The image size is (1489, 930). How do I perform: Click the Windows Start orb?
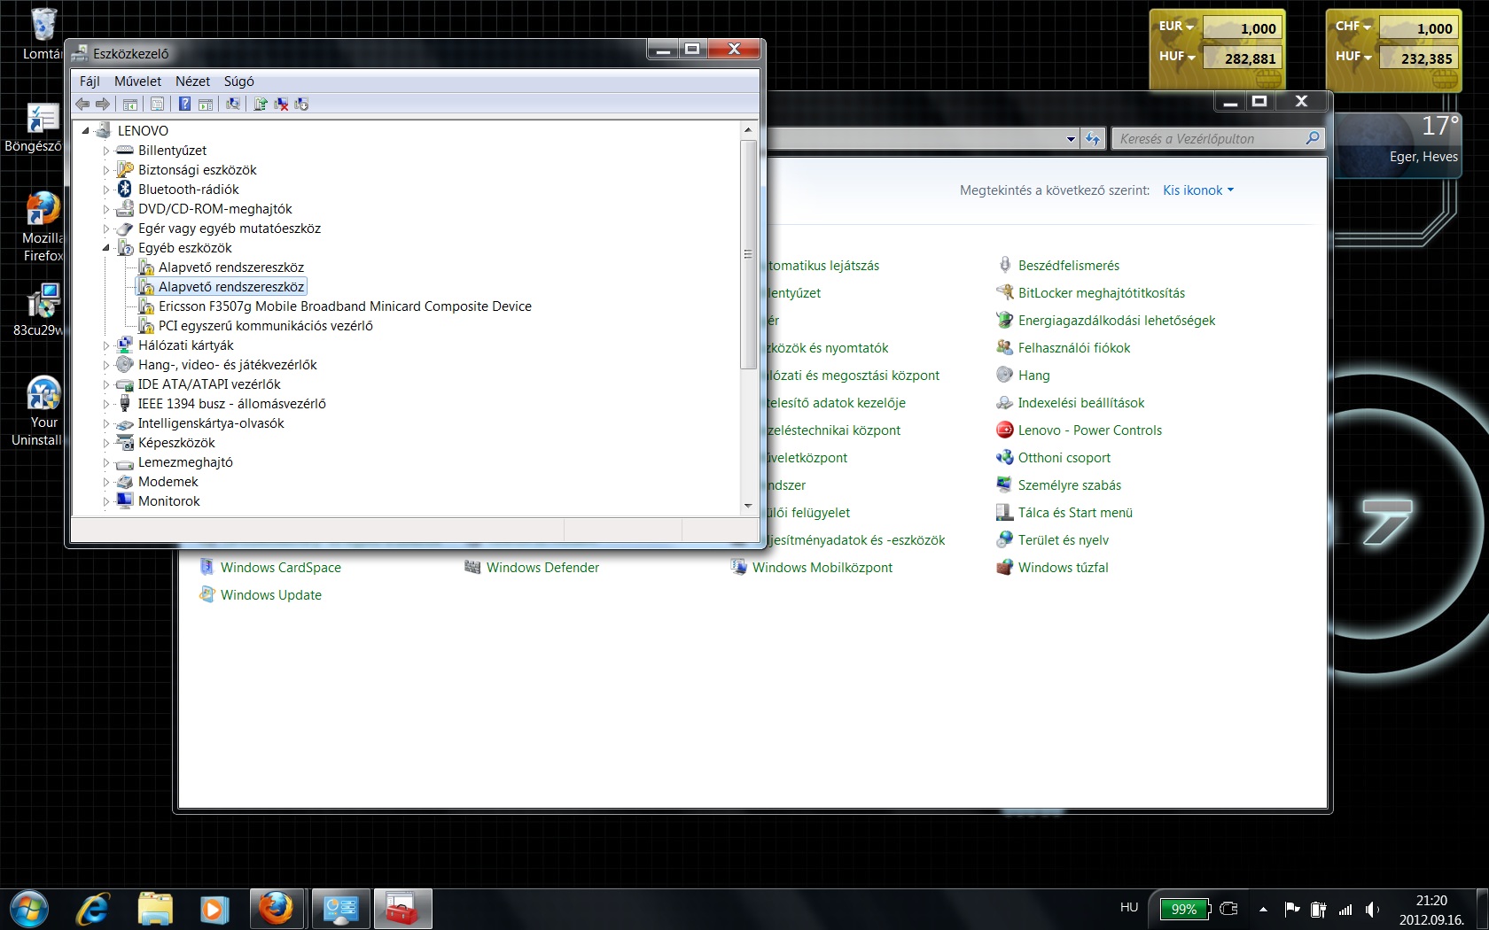coord(29,910)
